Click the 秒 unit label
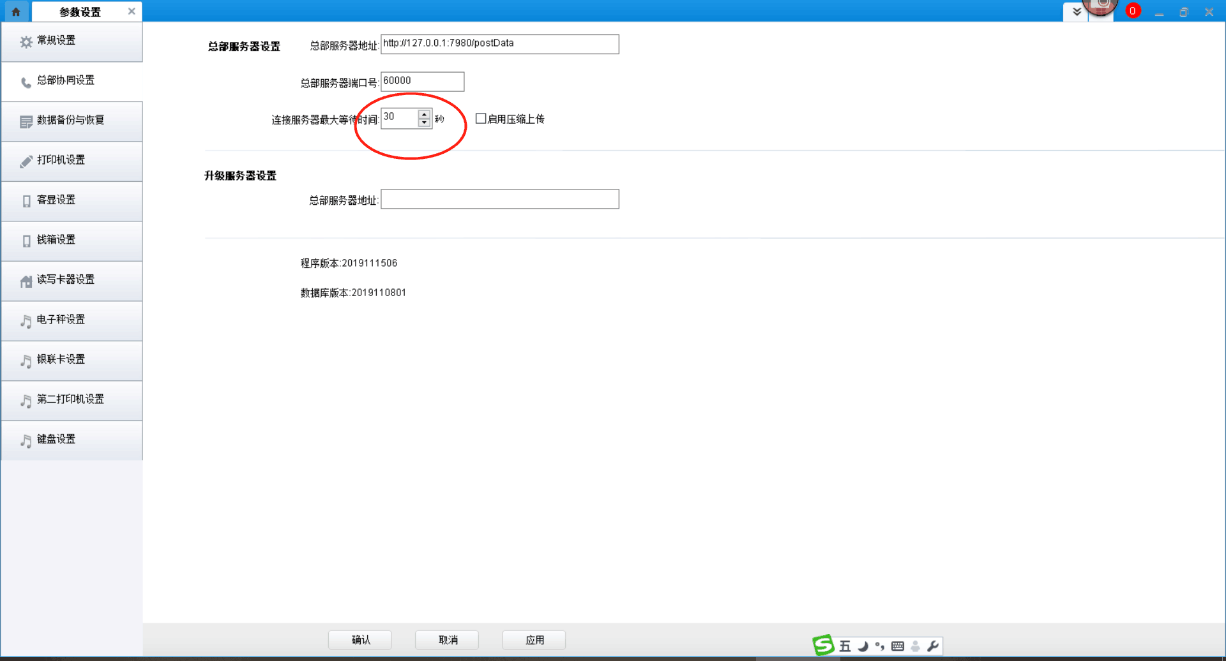The height and width of the screenshot is (661, 1226). [439, 119]
